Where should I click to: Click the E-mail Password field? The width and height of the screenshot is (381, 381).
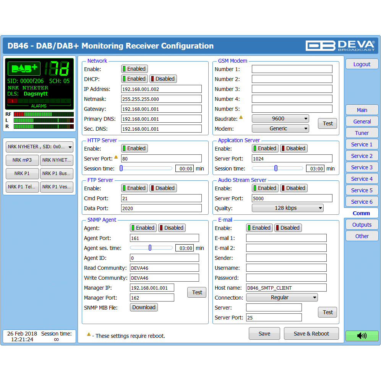click(286, 278)
